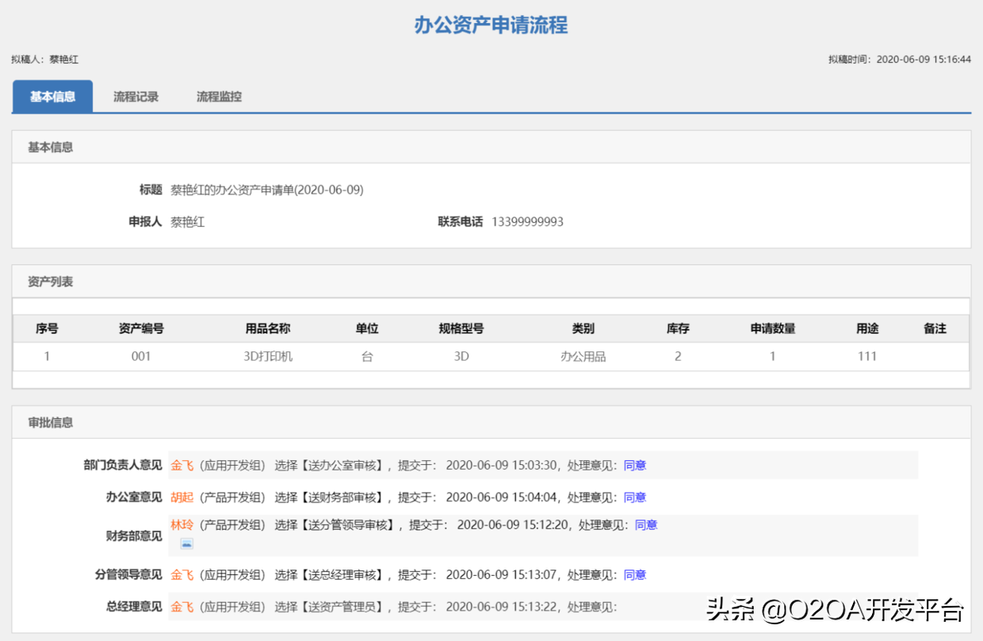Click the approver name 胡起
This screenshot has height=641, width=983.
click(x=184, y=497)
